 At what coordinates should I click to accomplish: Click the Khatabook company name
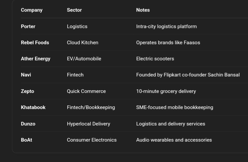(x=33, y=107)
